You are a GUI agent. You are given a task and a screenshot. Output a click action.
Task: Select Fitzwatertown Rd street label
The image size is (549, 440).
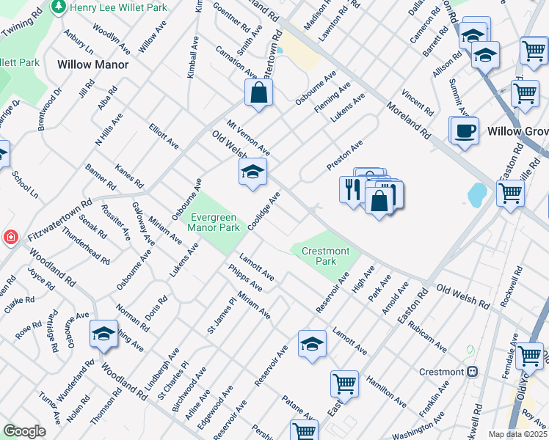coord(60,220)
